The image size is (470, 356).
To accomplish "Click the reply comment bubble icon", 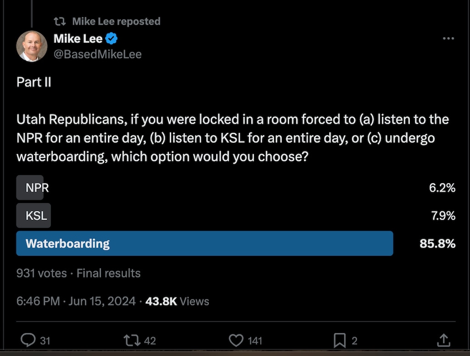I will (28, 340).
